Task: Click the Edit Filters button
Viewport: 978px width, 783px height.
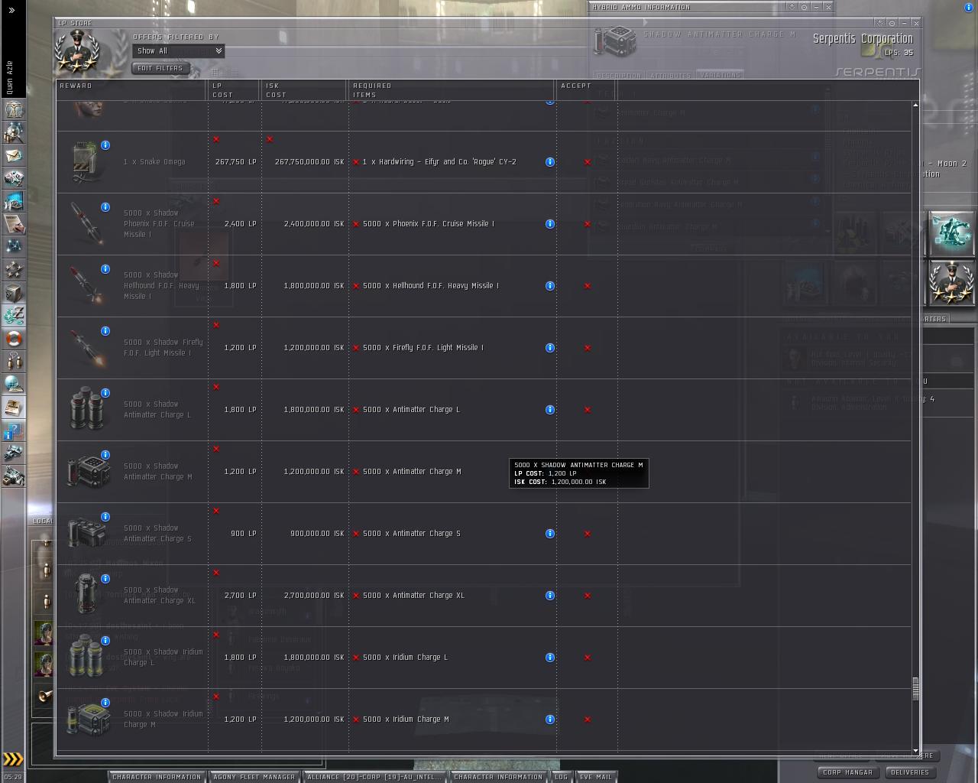Action: click(159, 68)
